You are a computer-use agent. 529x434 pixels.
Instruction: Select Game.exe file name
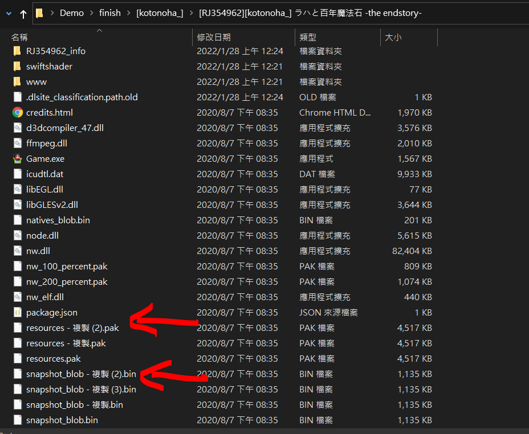coord(45,159)
